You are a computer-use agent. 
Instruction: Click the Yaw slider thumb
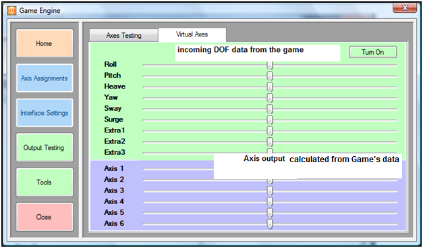pos(270,98)
